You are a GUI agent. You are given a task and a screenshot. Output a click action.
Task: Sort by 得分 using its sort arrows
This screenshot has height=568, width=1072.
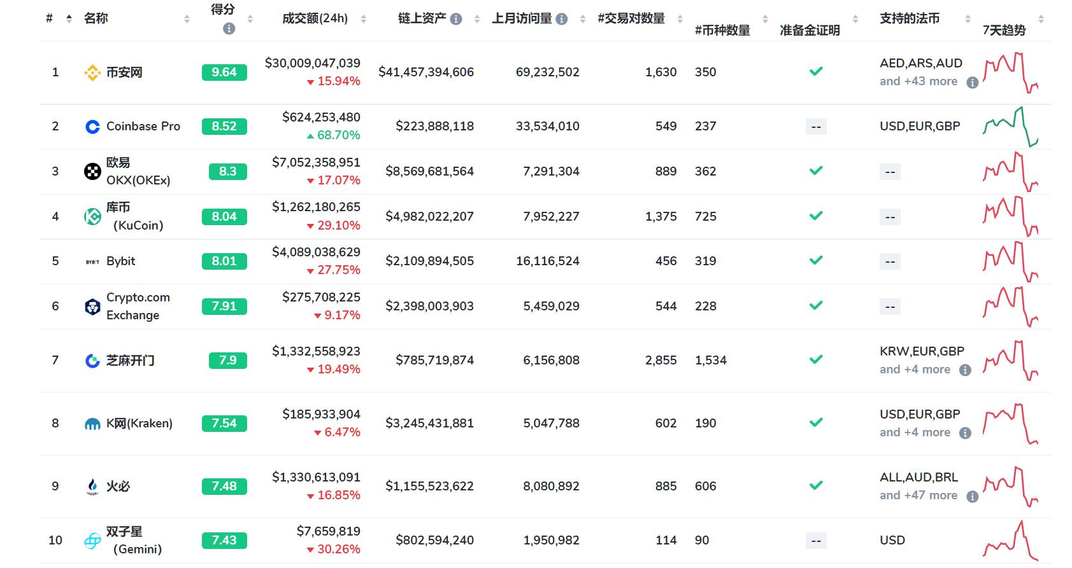pyautogui.click(x=250, y=19)
